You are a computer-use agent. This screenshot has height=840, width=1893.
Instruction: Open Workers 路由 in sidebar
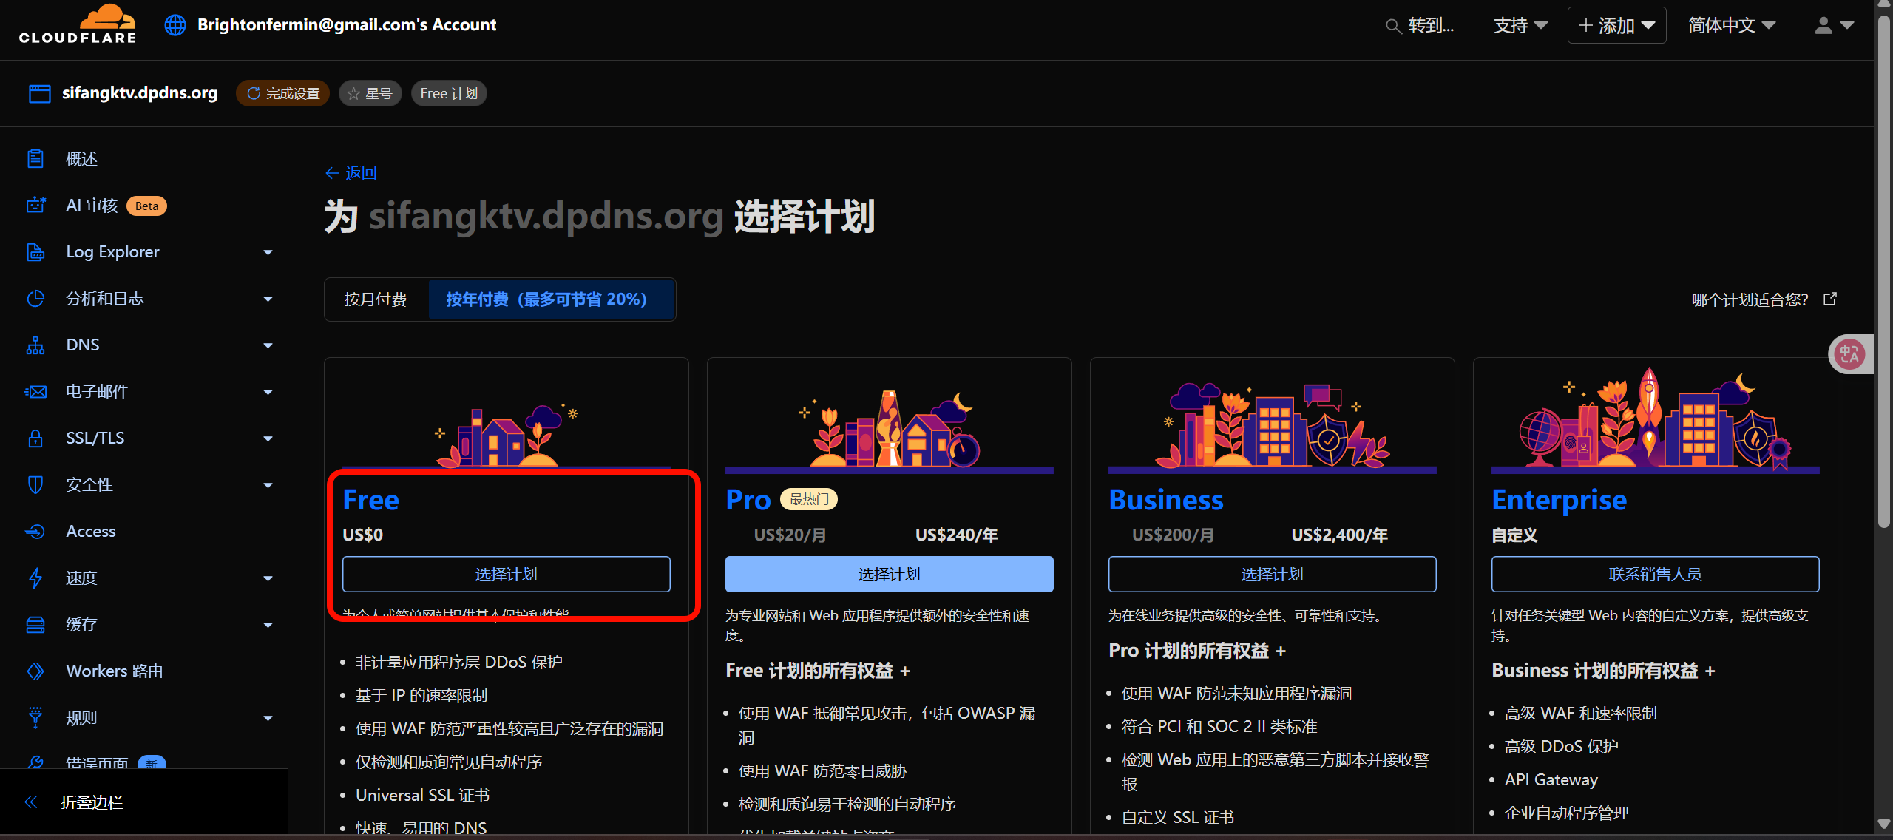(x=114, y=671)
